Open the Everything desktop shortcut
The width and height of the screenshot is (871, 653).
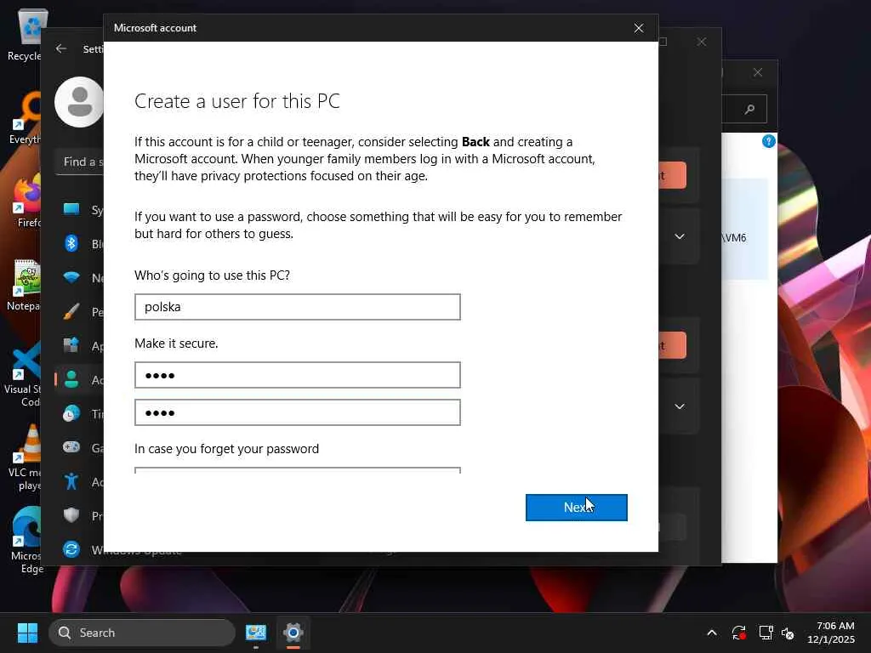click(x=26, y=118)
